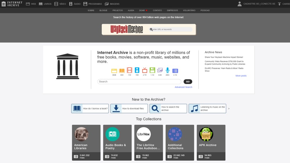Select the green floppy disk software icon
Viewport: 290px width, 163px height.
[x=152, y=70]
